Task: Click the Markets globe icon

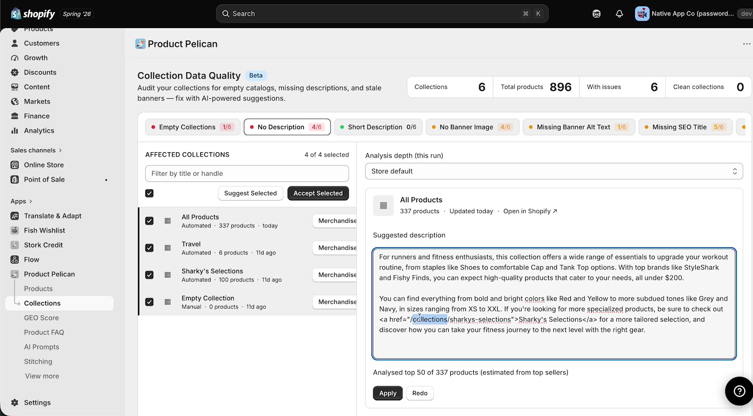Action: point(15,101)
